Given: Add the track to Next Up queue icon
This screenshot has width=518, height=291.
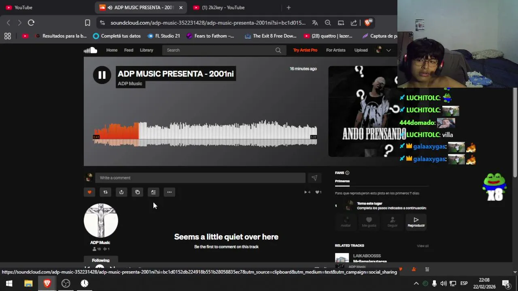Looking at the screenshot, I should pyautogui.click(x=153, y=192).
